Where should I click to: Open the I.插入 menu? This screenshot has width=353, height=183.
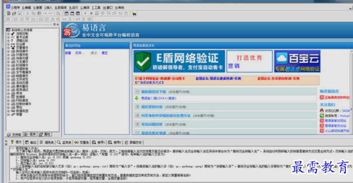point(48,8)
